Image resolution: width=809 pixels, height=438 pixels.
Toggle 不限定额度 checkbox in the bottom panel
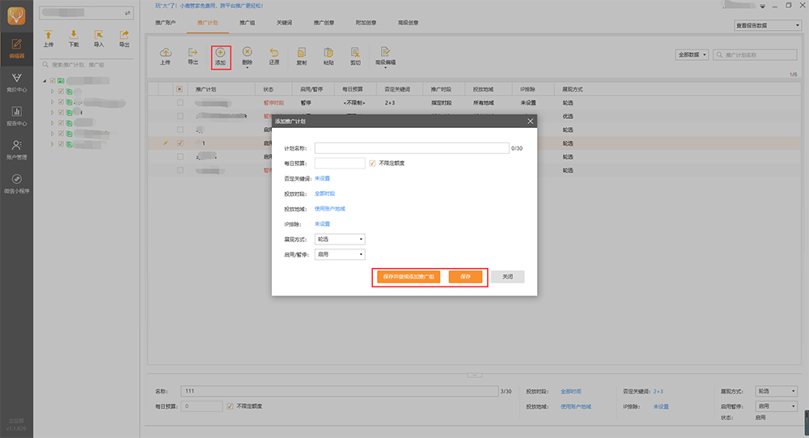click(x=230, y=406)
